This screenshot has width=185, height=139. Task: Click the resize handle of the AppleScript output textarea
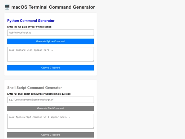[x=93, y=128]
